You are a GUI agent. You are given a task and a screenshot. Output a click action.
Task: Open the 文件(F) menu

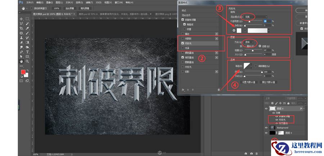point(30,3)
